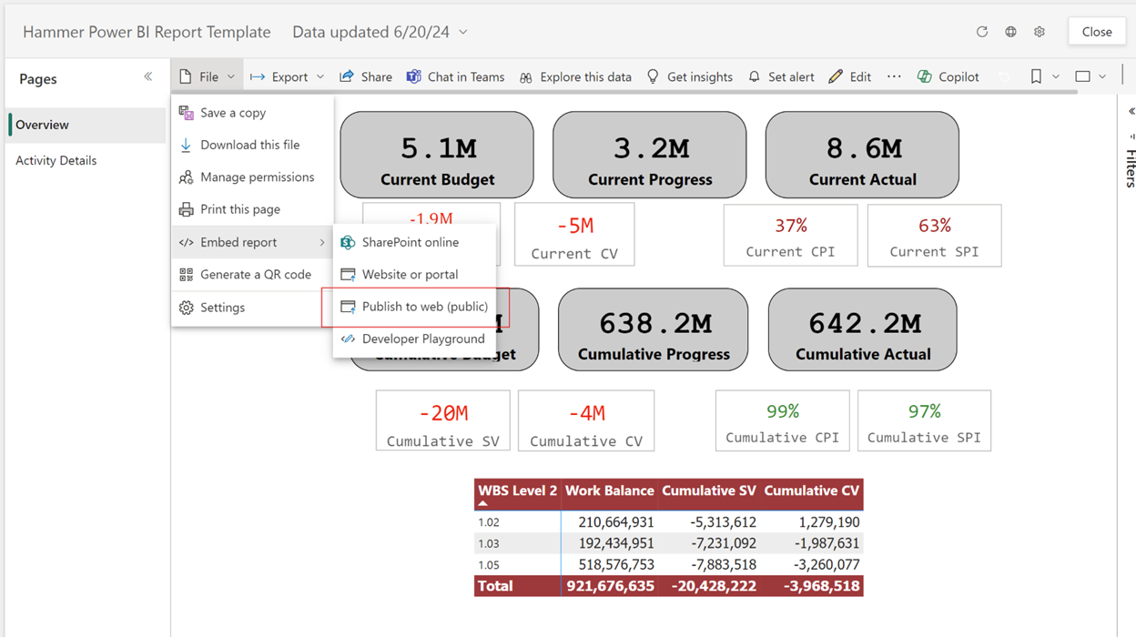The image size is (1136, 637).
Task: Click the total 921,676,635
Action: [x=610, y=586]
